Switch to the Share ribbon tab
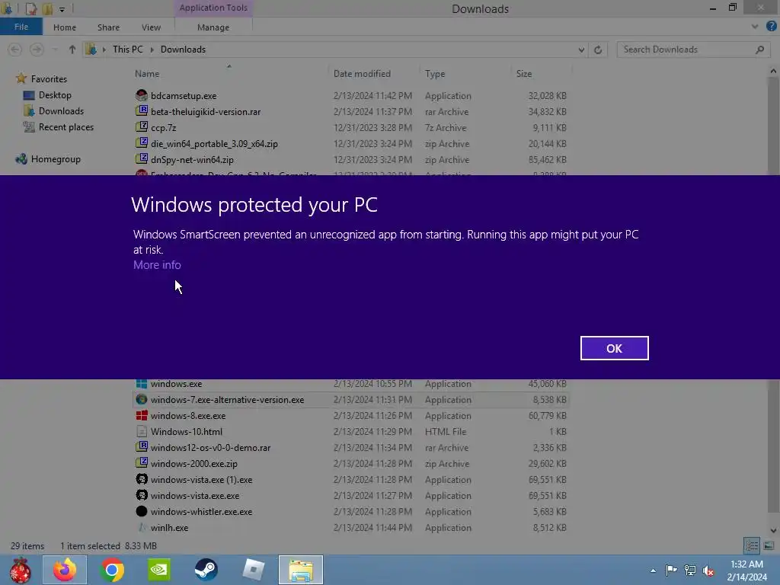 click(108, 27)
